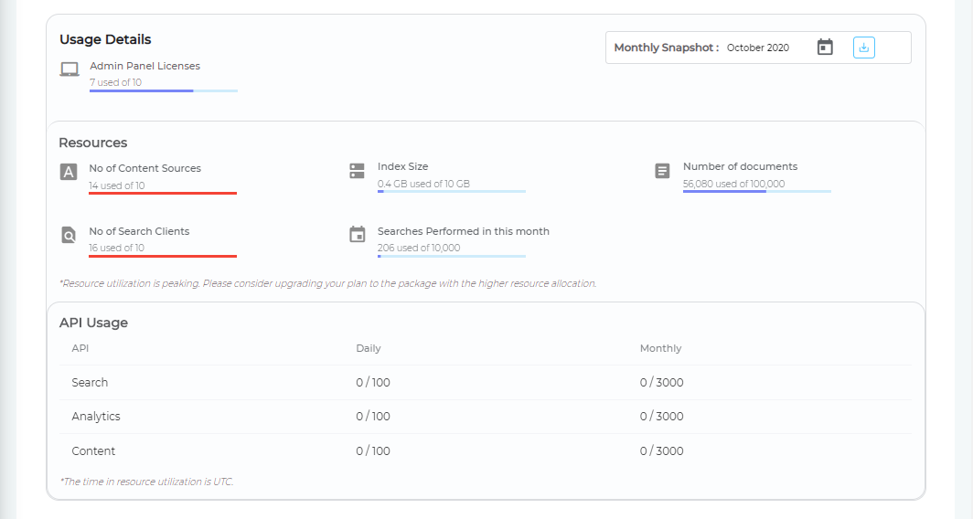Download the monthly snapshot report
This screenshot has width=973, height=519.
click(864, 48)
